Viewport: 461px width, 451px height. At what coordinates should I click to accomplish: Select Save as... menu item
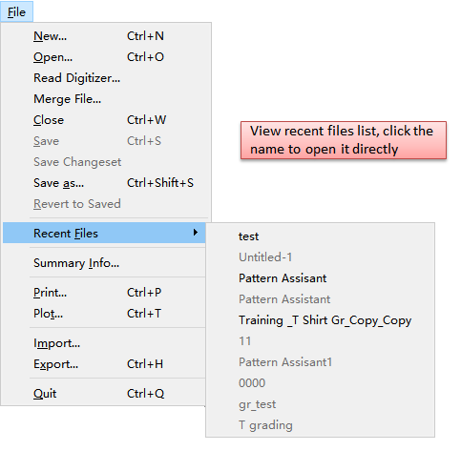(106, 183)
